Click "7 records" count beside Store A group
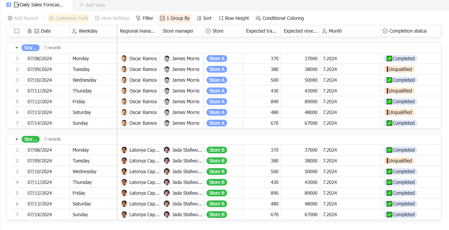449x230 pixels. [52, 48]
